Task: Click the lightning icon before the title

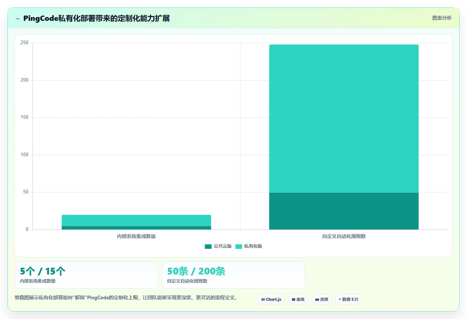Action: coord(17,19)
